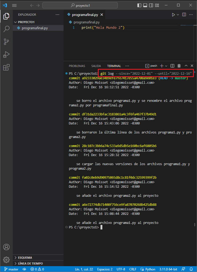Switch to the TERMINAL panel tab
This screenshot has width=197, height=272.
pos(114,66)
